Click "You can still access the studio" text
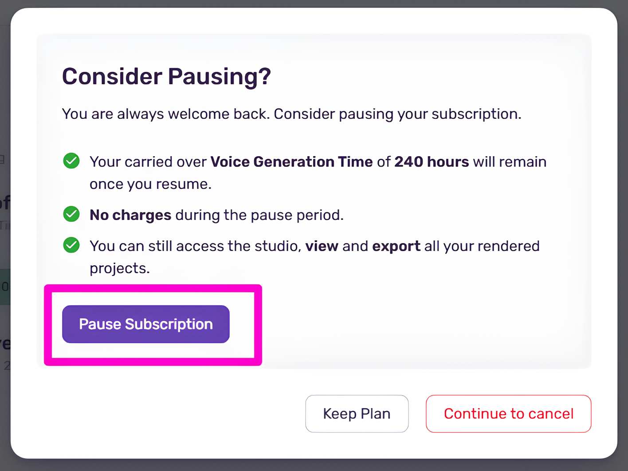The image size is (628, 471). tap(195, 246)
